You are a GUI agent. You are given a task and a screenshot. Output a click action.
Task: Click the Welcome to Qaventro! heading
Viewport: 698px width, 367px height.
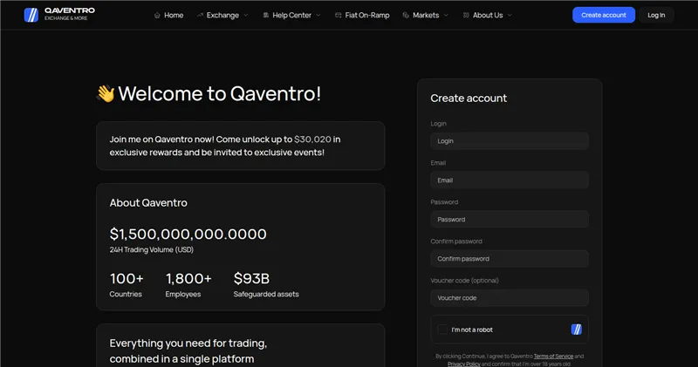point(220,93)
